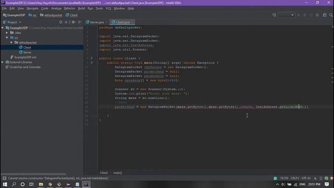The height and width of the screenshot is (188, 334).
Task: Hide the Project tool window
Action: [80, 22]
